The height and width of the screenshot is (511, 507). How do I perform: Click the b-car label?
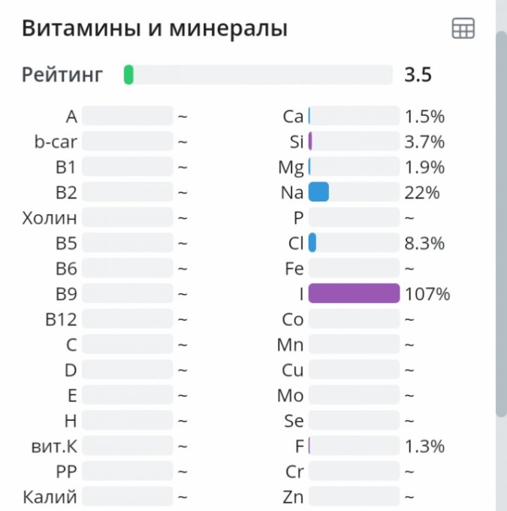(56, 141)
